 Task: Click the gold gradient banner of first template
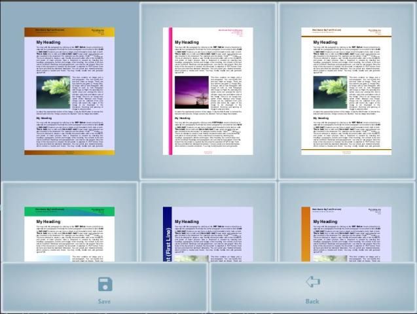pos(69,31)
